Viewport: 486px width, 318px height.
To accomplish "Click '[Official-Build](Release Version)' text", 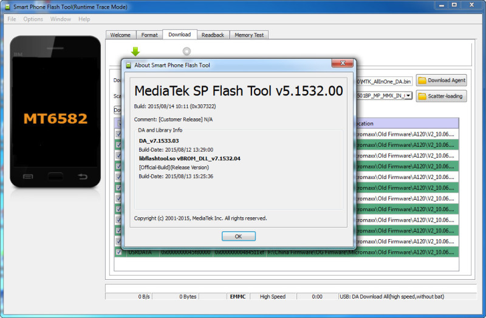I will pos(174,167).
